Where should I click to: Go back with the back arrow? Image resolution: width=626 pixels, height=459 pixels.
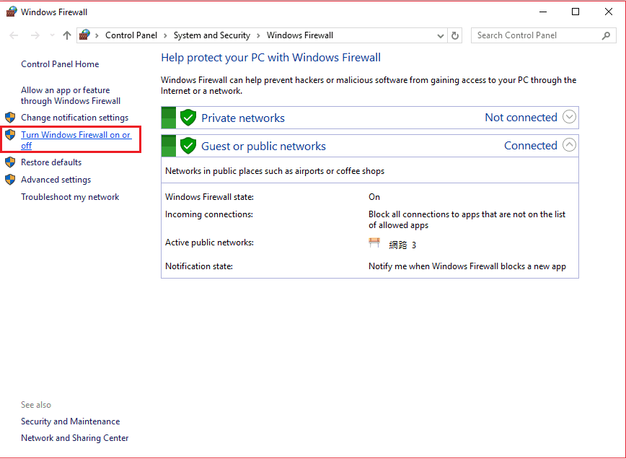pos(14,35)
